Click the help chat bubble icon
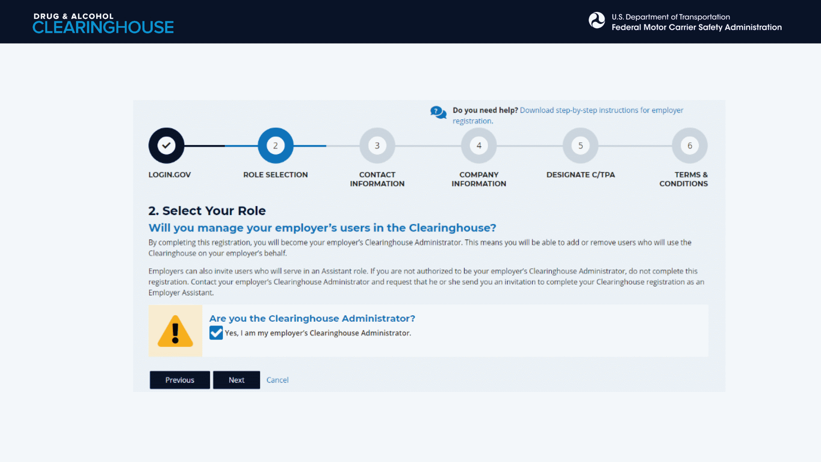 tap(438, 113)
